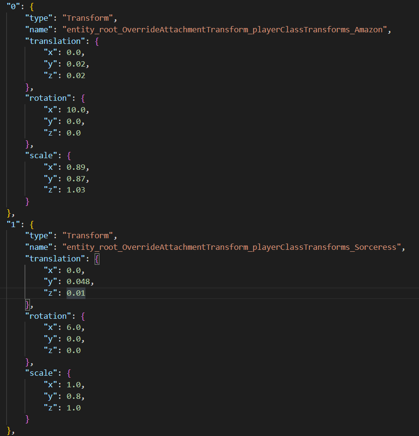Click the "name" key in block 0
419x436 pixels.
[39, 30]
